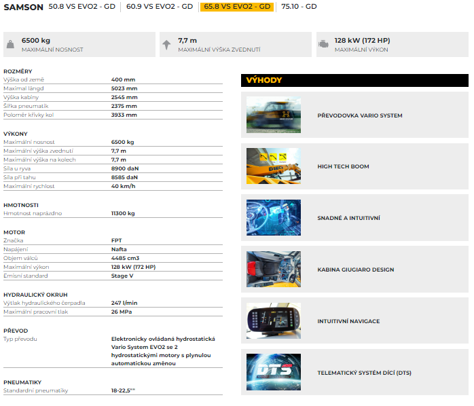Click the weight icon beside 6500 kg
The image size is (474, 406).
[10, 44]
